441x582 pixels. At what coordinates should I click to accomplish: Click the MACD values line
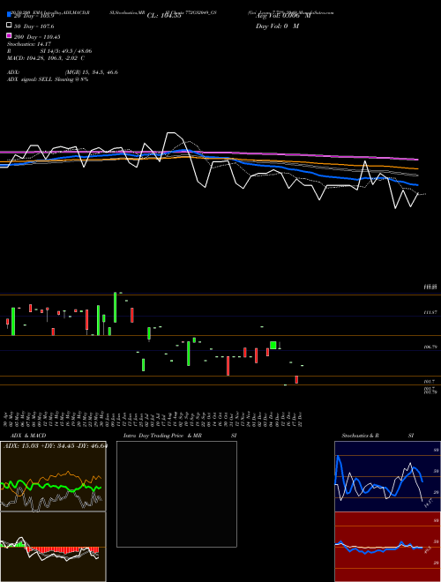click(46, 58)
